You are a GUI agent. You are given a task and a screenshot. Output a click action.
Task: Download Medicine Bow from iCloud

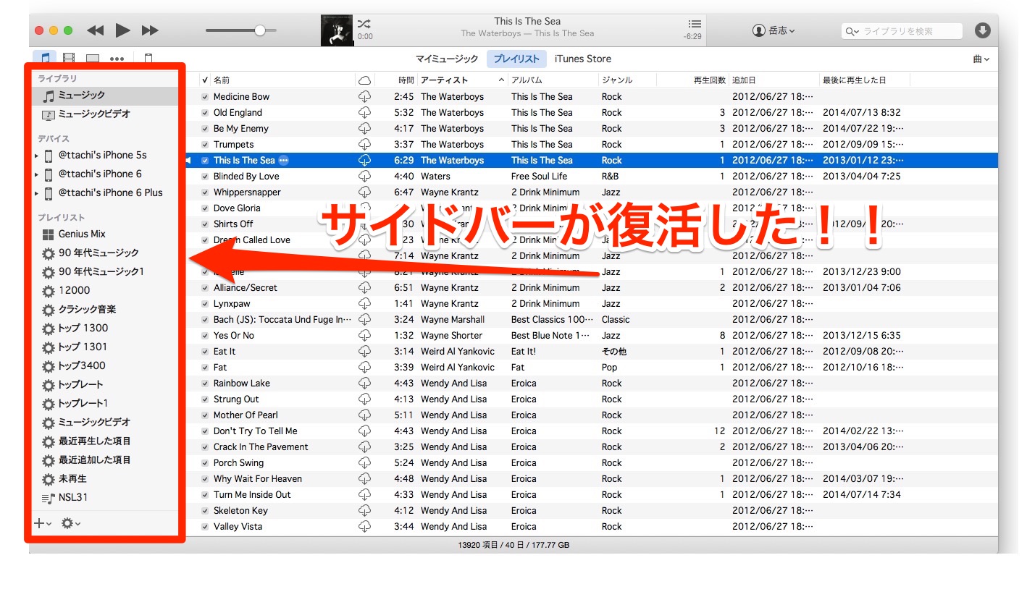365,97
